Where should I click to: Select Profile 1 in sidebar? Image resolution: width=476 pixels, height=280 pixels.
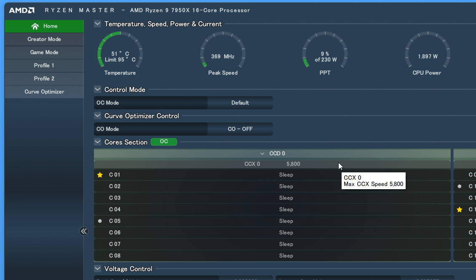coord(44,66)
